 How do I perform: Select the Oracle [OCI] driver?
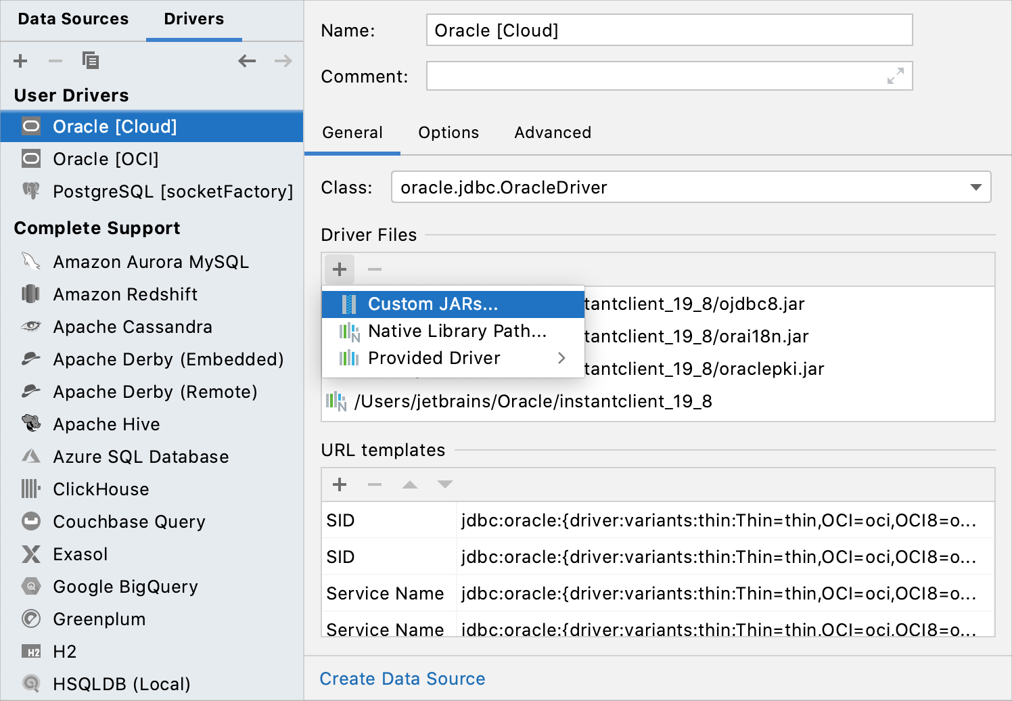106,159
